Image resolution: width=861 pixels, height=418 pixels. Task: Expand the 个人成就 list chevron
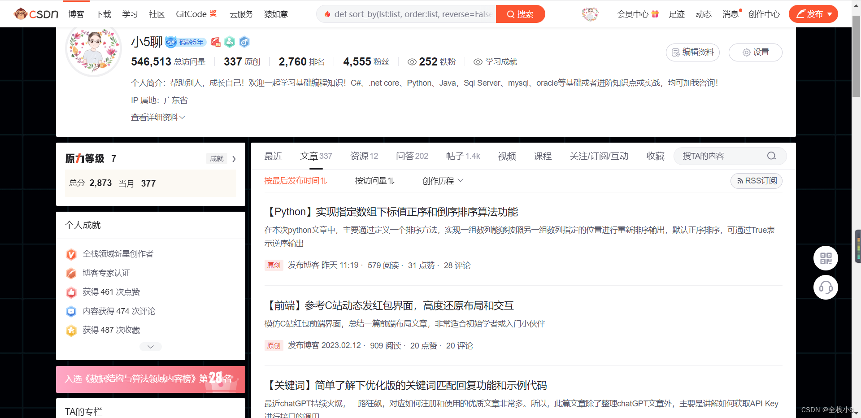point(151,347)
